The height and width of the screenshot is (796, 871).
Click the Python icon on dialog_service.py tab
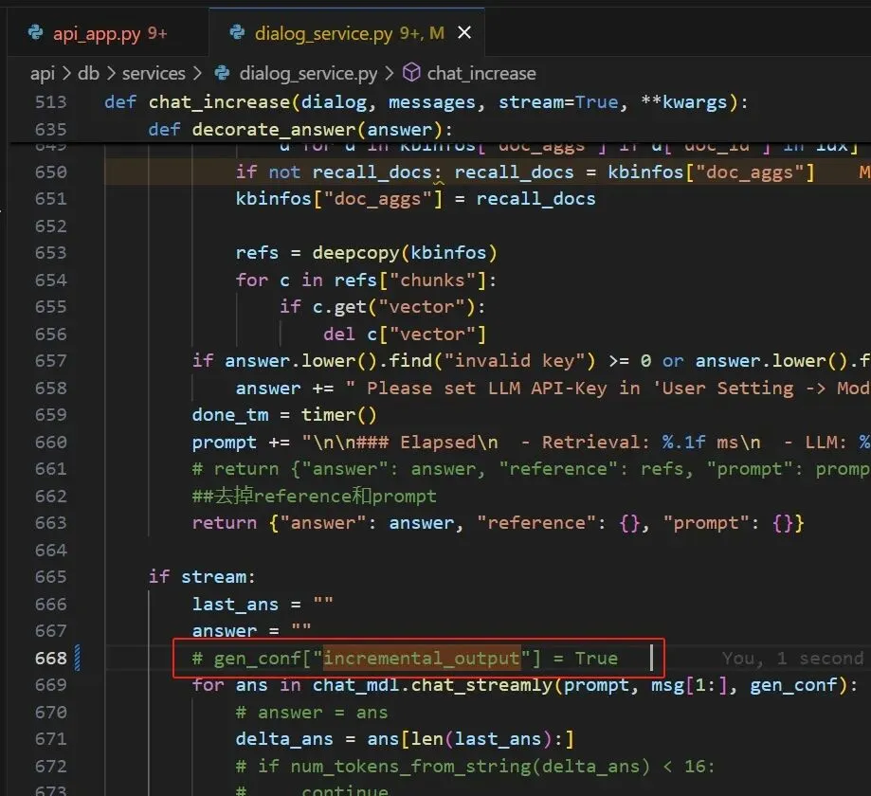237,33
